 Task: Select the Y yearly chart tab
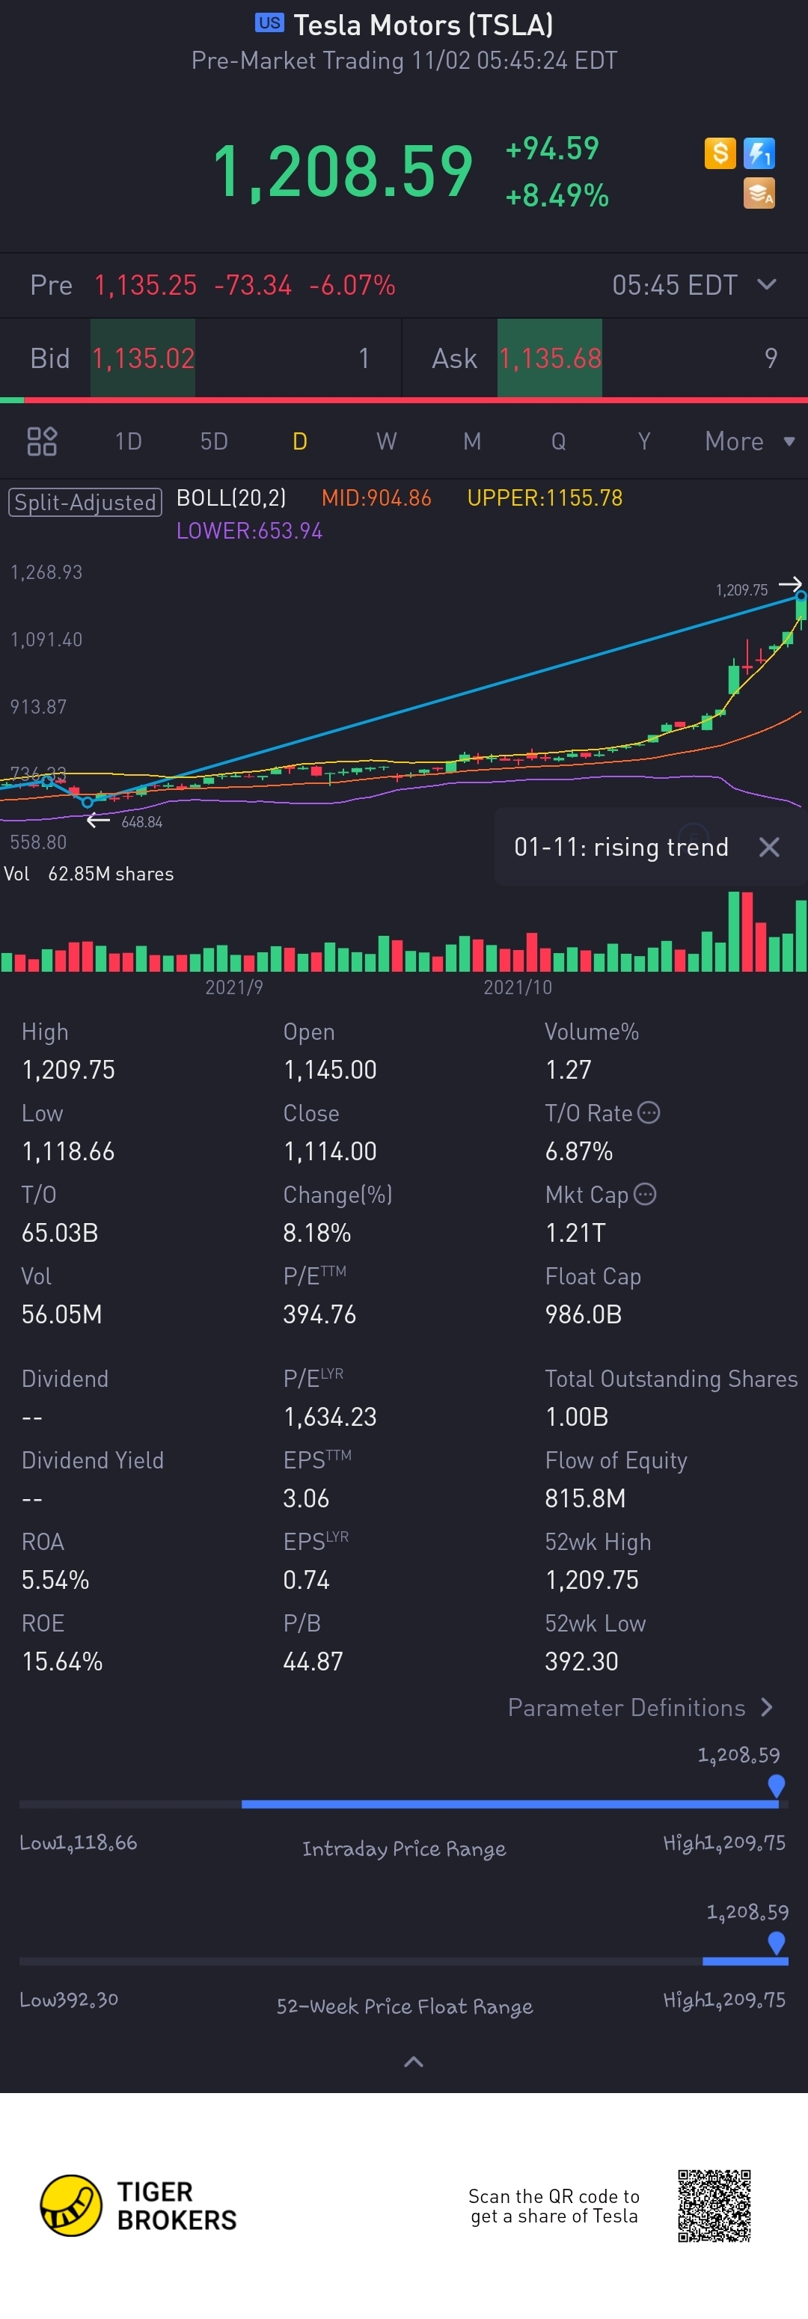click(x=644, y=441)
